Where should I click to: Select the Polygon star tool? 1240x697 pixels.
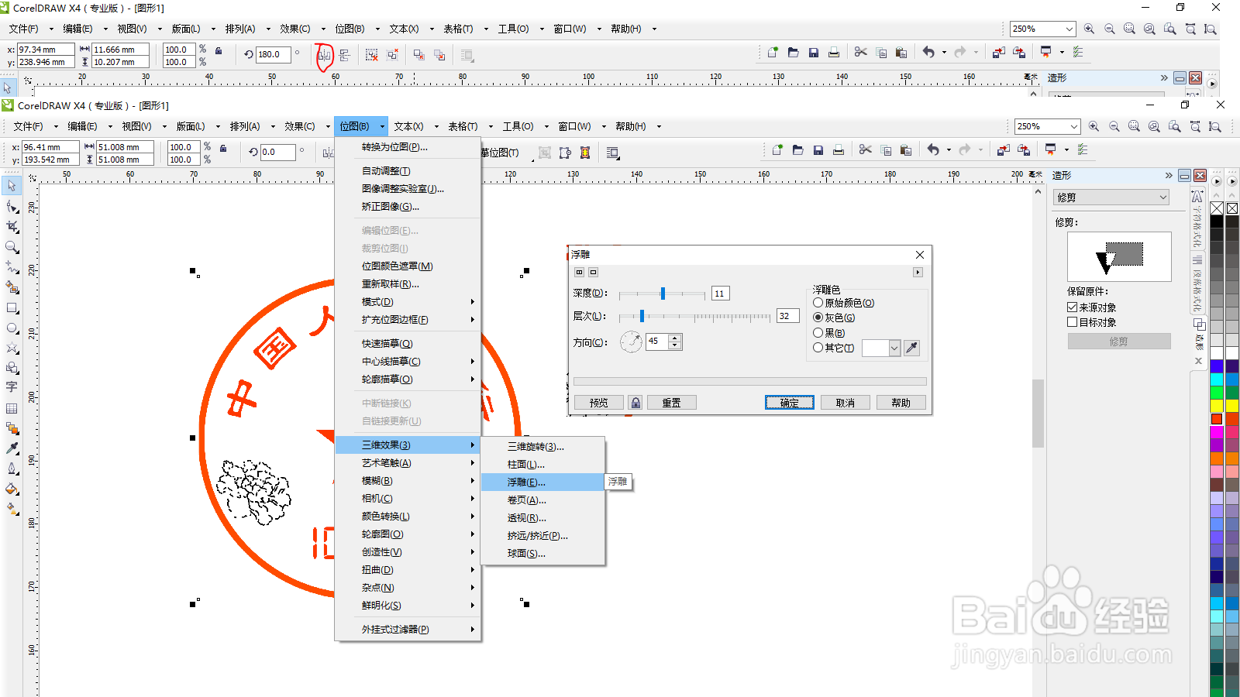click(12, 348)
